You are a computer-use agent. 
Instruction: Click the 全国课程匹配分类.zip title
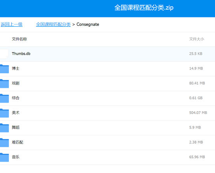tap(144, 8)
